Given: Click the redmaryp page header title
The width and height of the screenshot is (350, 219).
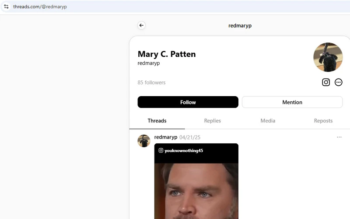Looking at the screenshot, I should (240, 26).
